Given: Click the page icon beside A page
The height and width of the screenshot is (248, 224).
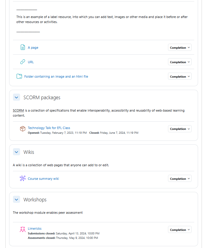Looking at the screenshot, I should (x=23, y=47).
